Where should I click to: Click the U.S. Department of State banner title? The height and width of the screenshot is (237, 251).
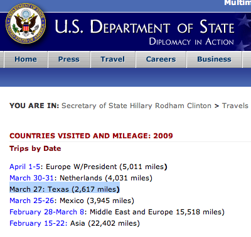144,27
